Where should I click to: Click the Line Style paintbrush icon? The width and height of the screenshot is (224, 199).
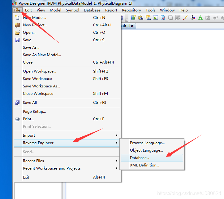tap(185, 18)
